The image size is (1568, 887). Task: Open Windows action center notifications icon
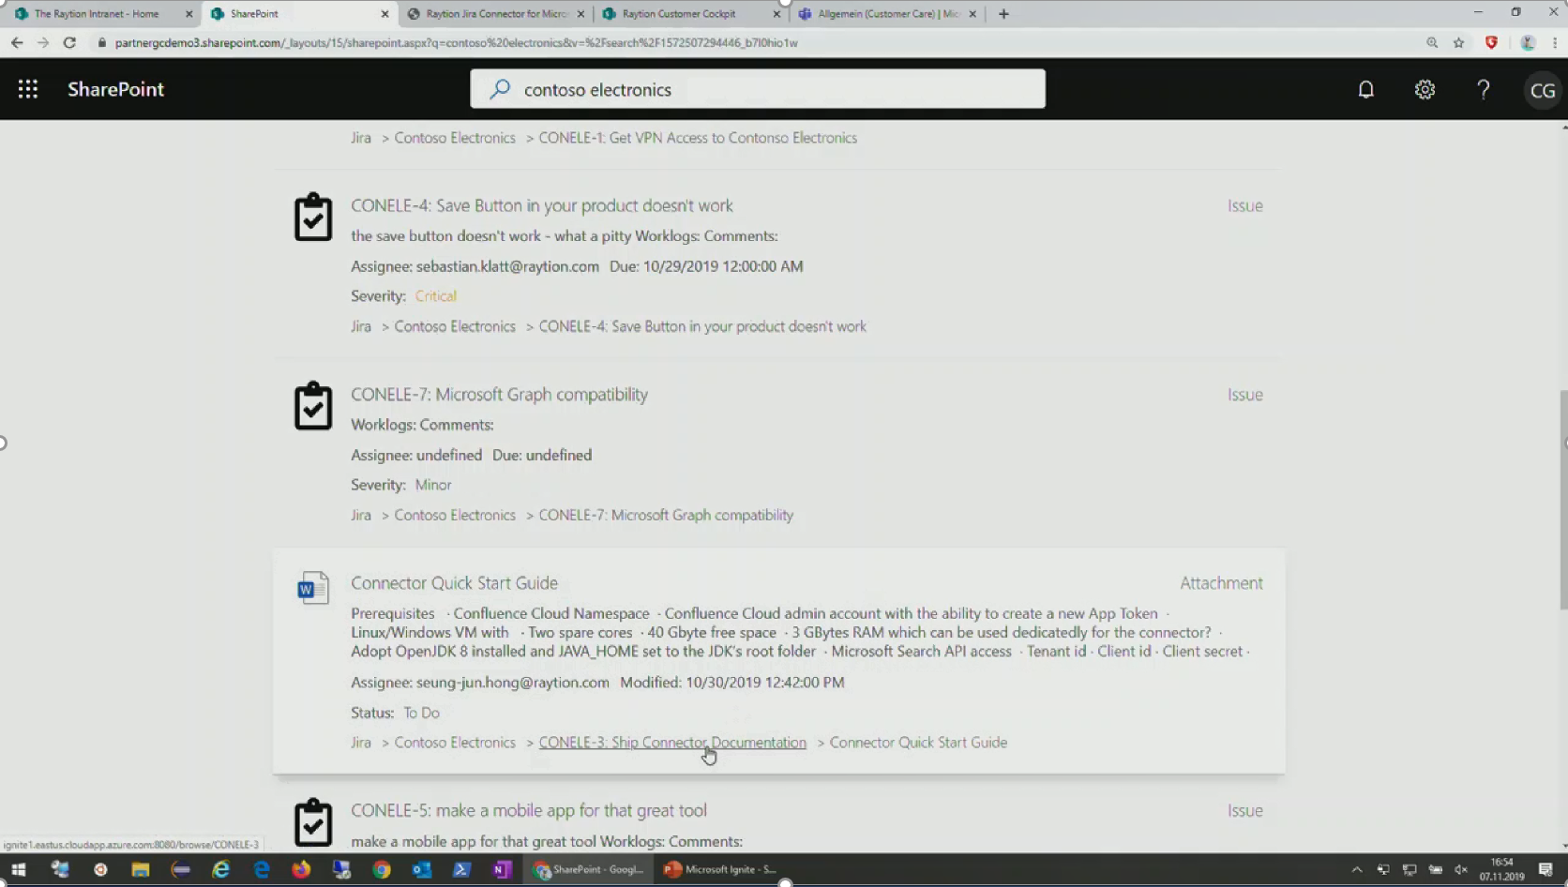(1545, 869)
